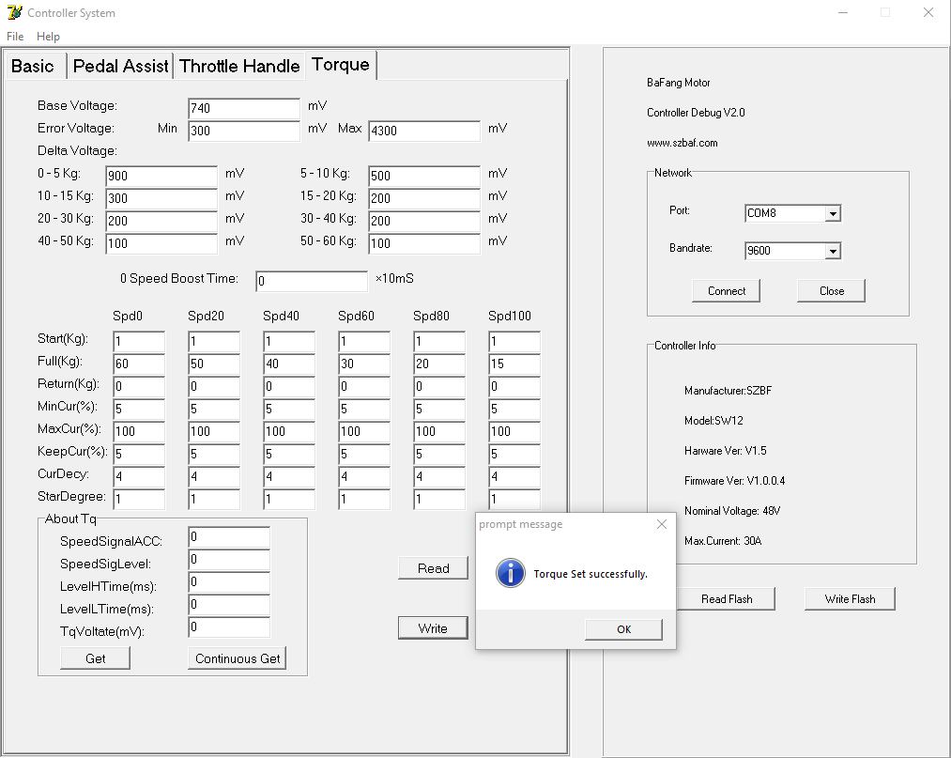
Task: Close the Controller System window
Action: tap(928, 13)
